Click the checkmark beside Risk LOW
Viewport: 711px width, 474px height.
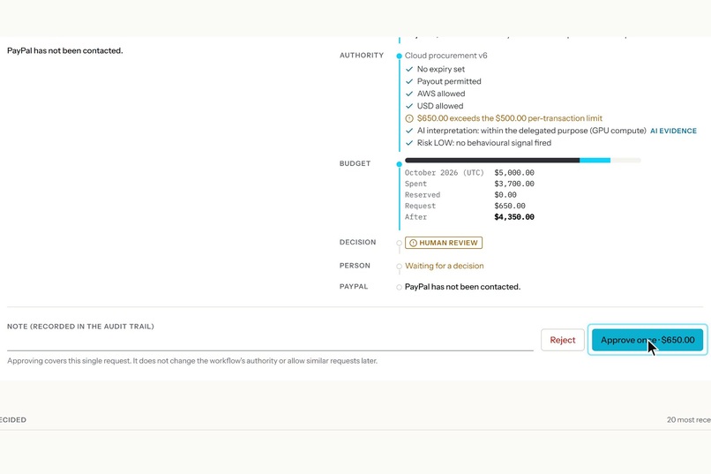[409, 143]
